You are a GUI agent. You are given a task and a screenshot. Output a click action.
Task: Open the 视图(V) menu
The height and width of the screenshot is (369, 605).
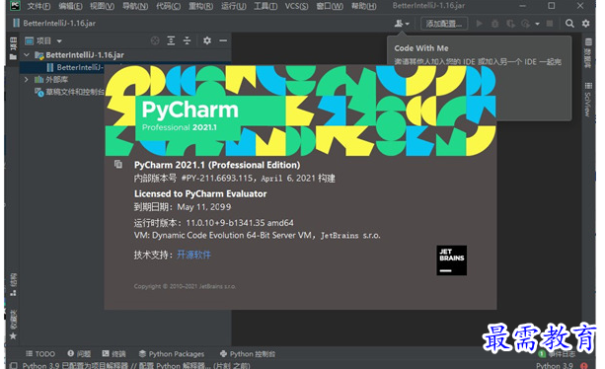click(x=103, y=6)
